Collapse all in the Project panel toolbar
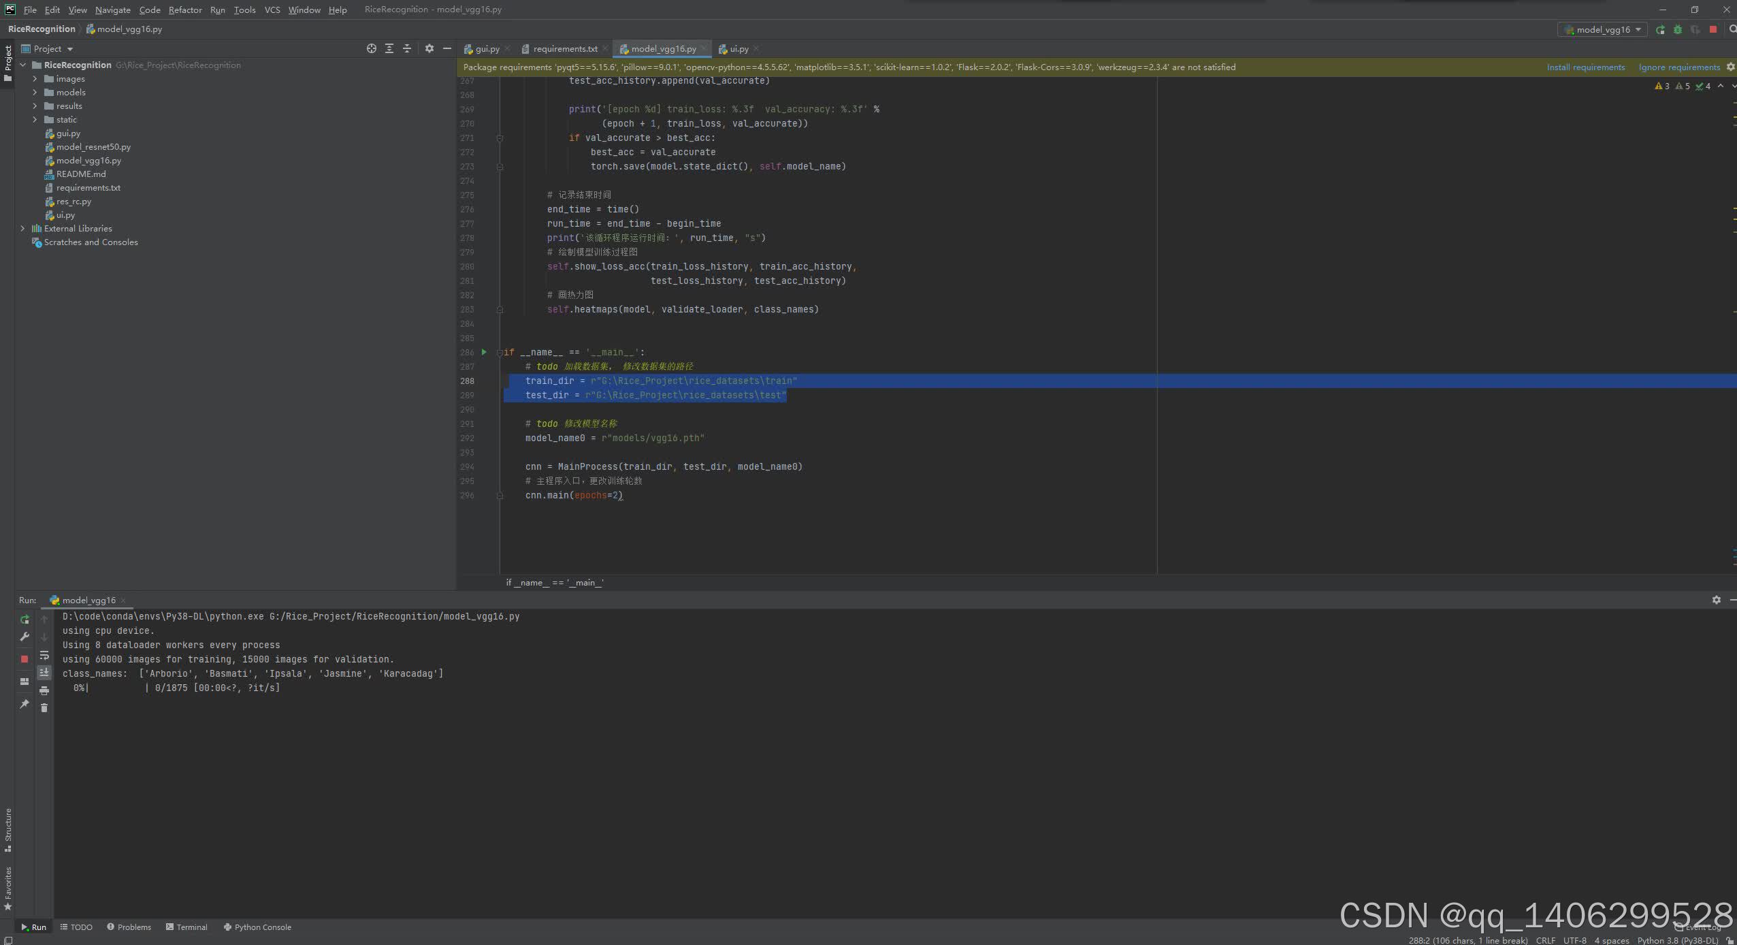Screen dimensions: 1737x945 [407, 49]
